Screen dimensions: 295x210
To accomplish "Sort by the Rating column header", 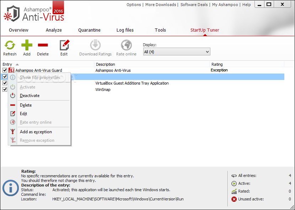I will [x=247, y=64].
